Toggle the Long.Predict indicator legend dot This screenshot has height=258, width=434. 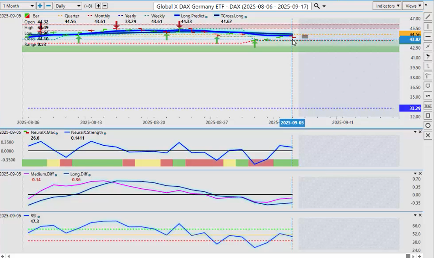coord(207,16)
